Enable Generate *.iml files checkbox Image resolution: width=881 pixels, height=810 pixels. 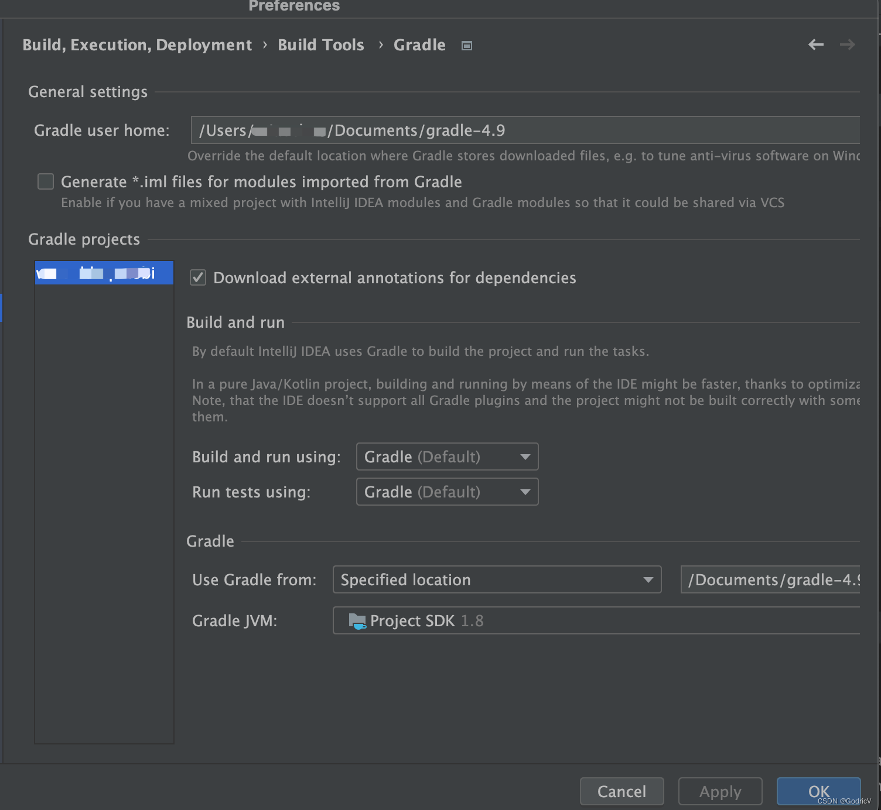46,181
